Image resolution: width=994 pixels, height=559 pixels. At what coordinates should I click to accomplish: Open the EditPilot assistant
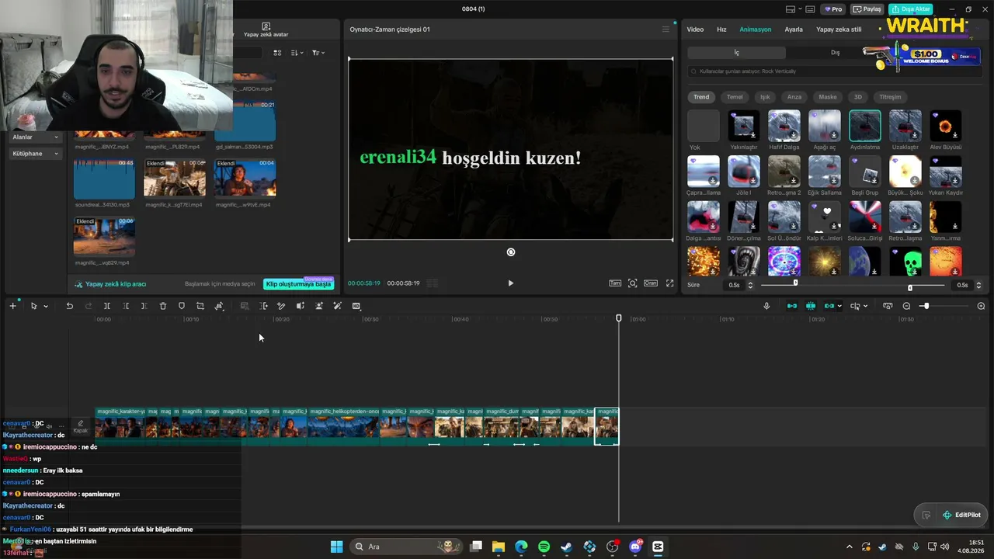(x=961, y=515)
